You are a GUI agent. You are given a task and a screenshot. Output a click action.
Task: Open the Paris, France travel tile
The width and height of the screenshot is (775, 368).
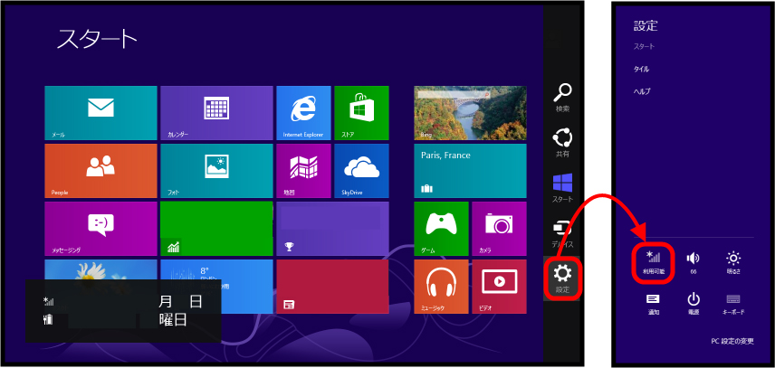pyautogui.click(x=470, y=171)
